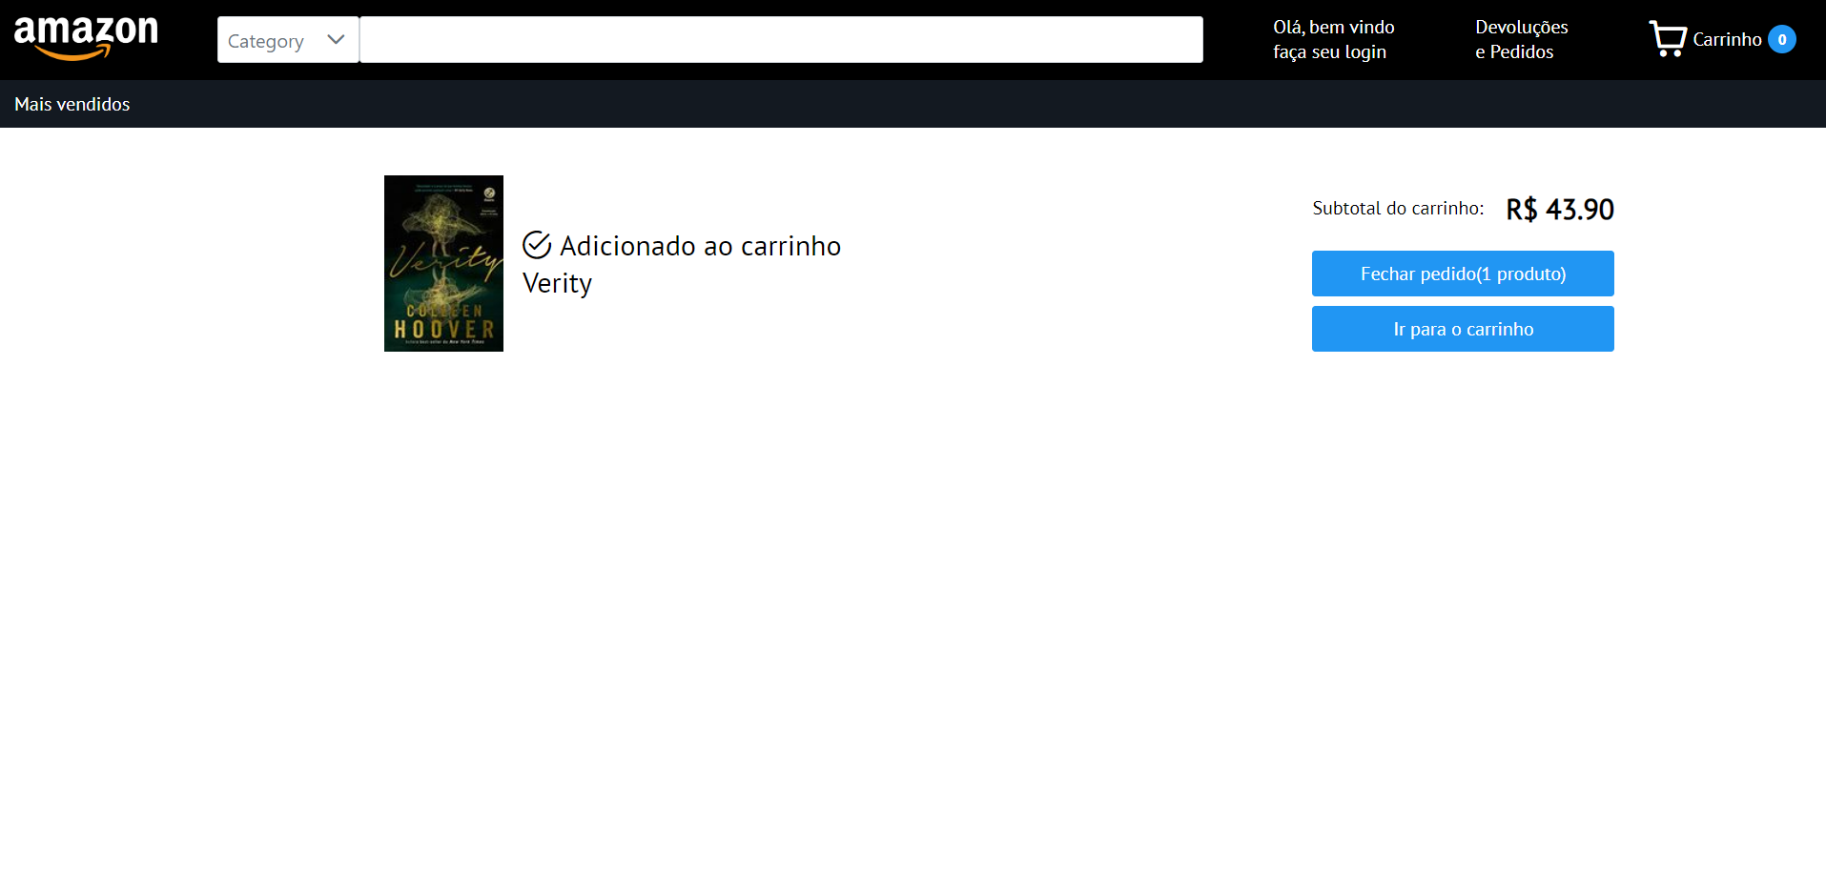Screen dimensions: 1826x893
Task: Click Fechar pedido(1 produto) button
Action: coord(1462,273)
